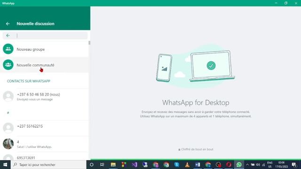Screen dimensions: 301x169
Task: Click the battery icon in system tray
Action: (253, 165)
